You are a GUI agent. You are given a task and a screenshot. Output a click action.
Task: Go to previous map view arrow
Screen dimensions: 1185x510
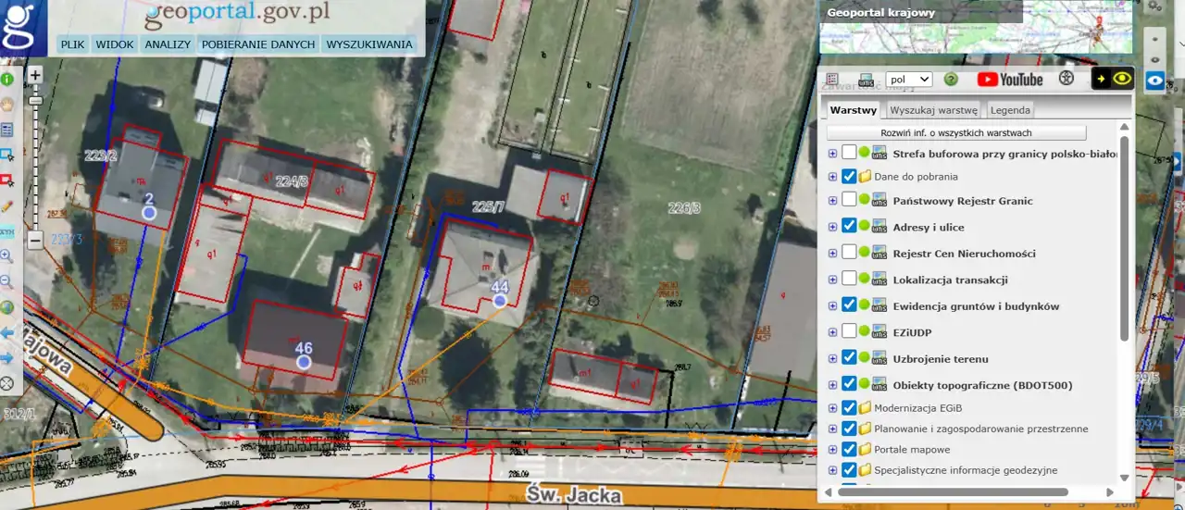6,332
